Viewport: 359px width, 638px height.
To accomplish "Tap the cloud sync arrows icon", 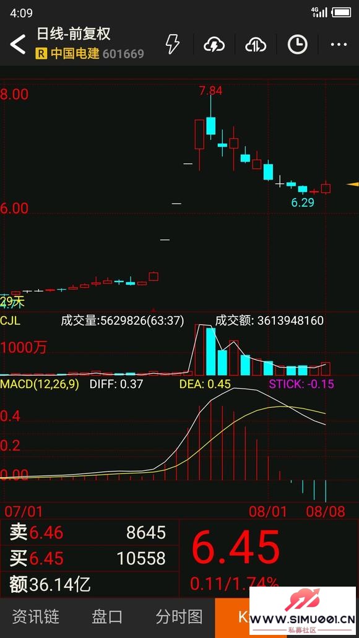I will point(256,45).
